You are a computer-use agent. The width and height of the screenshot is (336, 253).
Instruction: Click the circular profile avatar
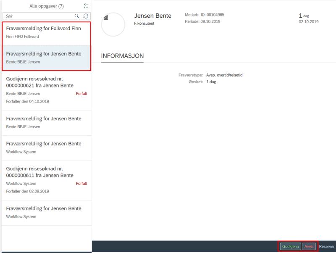click(113, 24)
